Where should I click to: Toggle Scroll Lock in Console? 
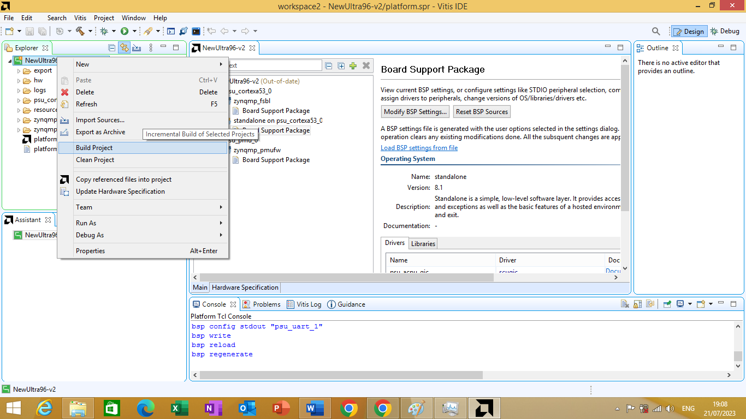[x=637, y=304]
